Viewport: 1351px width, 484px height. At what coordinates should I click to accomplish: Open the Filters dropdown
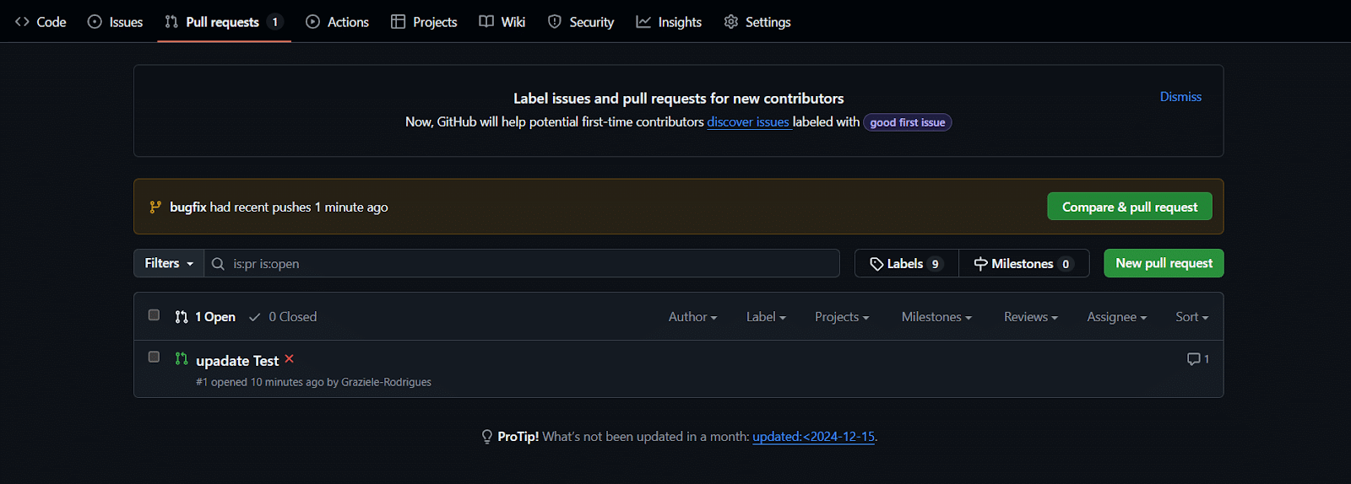click(169, 263)
